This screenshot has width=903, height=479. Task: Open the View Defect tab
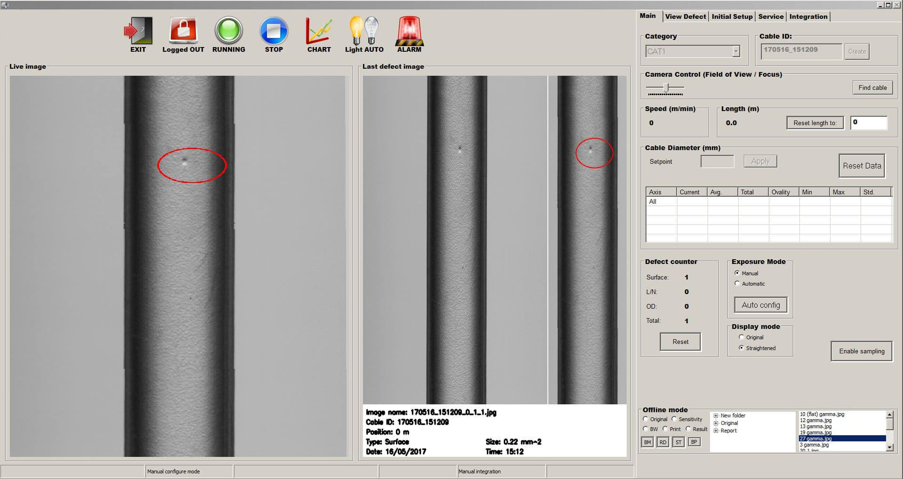(x=685, y=16)
